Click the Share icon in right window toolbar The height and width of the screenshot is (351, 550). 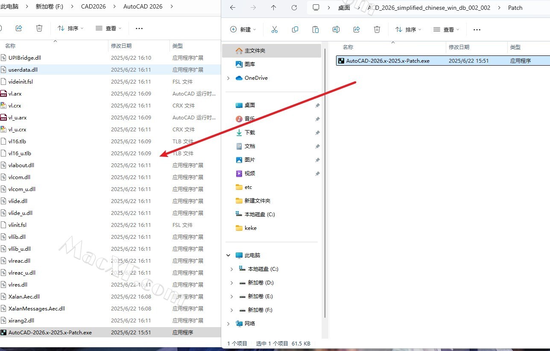pyautogui.click(x=357, y=29)
